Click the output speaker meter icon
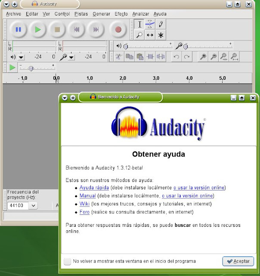260x276 pixels. pyautogui.click(x=13, y=57)
